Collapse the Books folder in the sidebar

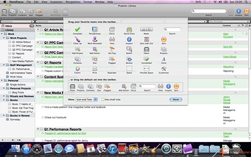pos(4,100)
